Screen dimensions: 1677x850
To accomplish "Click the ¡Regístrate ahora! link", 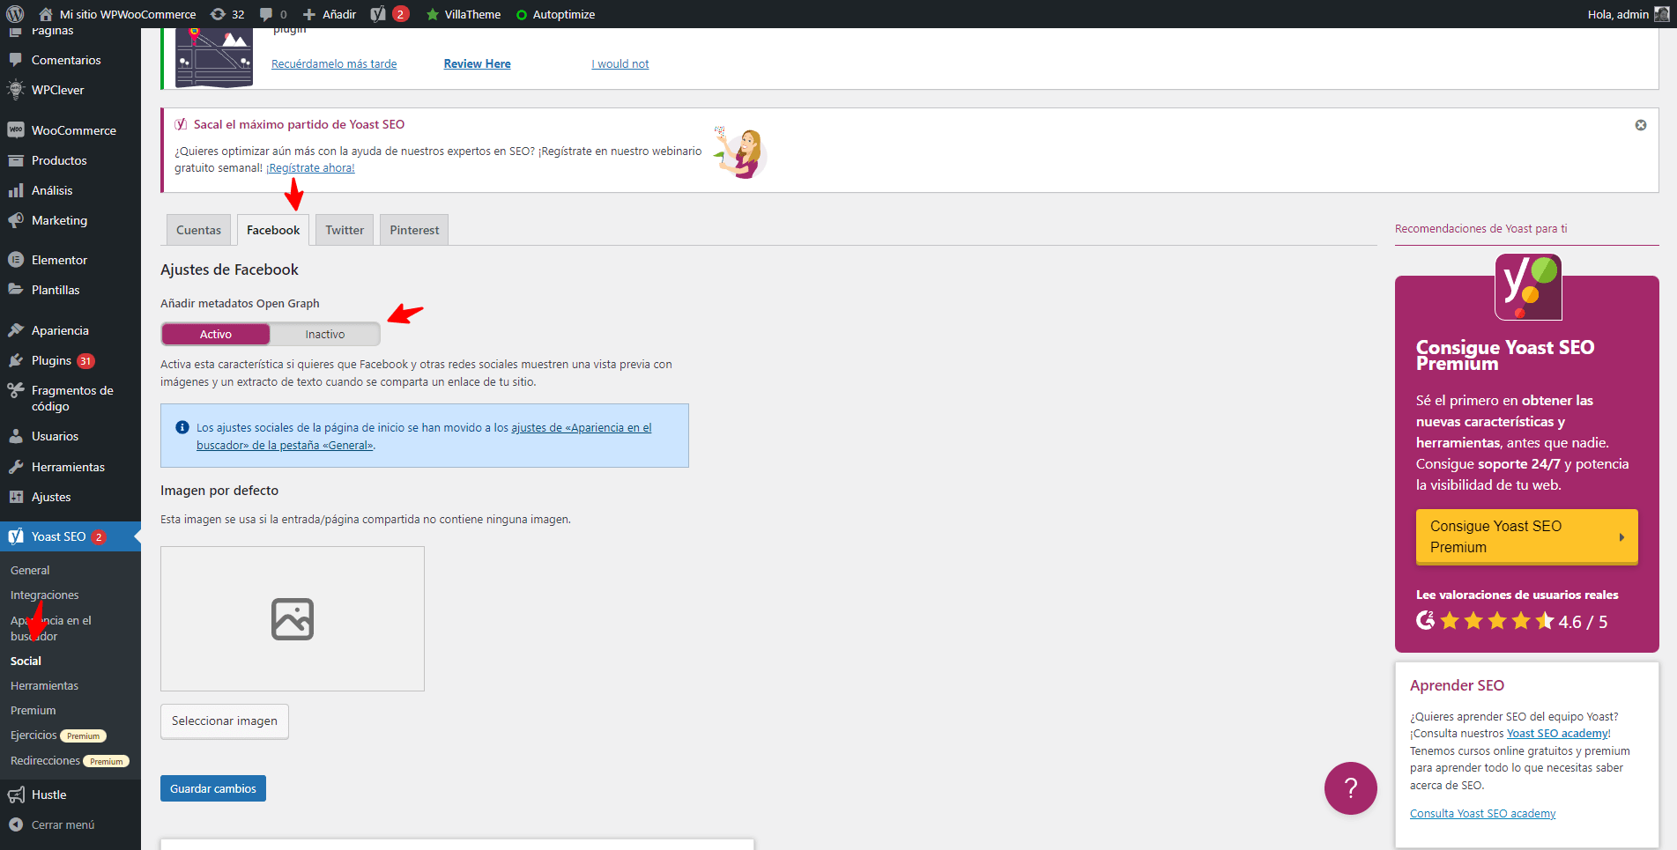I will click(310, 167).
